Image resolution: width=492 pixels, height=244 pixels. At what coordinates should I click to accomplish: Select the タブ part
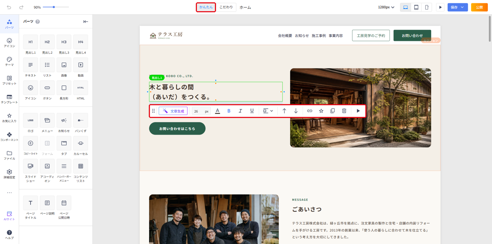tap(64, 146)
